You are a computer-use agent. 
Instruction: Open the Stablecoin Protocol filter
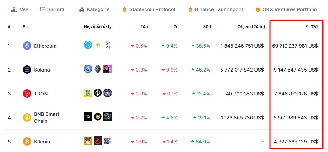click(x=149, y=9)
